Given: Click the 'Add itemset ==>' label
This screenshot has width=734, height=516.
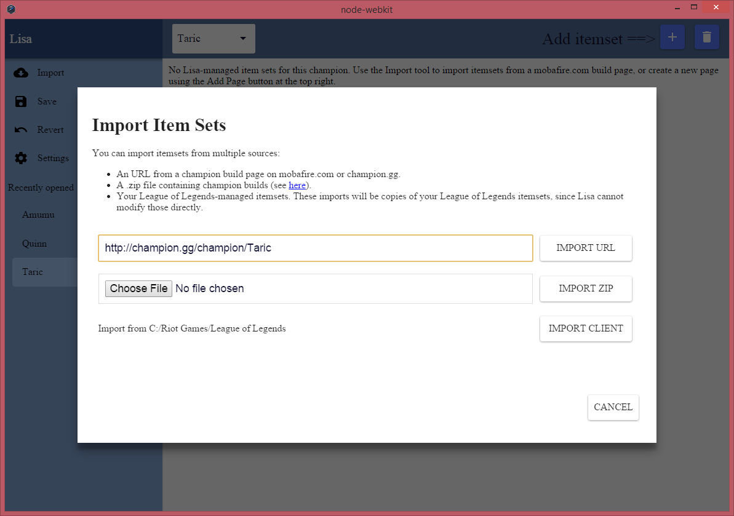Looking at the screenshot, I should click(x=598, y=39).
